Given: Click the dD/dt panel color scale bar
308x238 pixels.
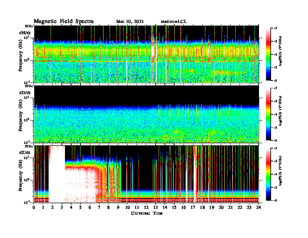Looking at the screenshot, I should point(268,114).
